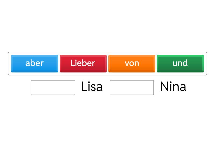Click the blank left of the word Lisa

click(53, 87)
